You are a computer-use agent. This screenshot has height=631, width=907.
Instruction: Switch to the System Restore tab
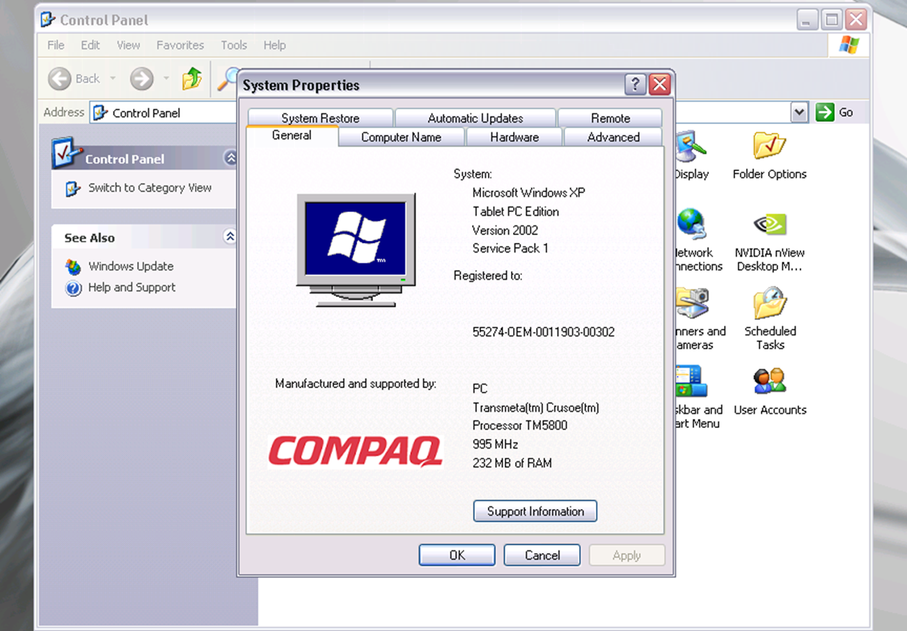(x=320, y=118)
